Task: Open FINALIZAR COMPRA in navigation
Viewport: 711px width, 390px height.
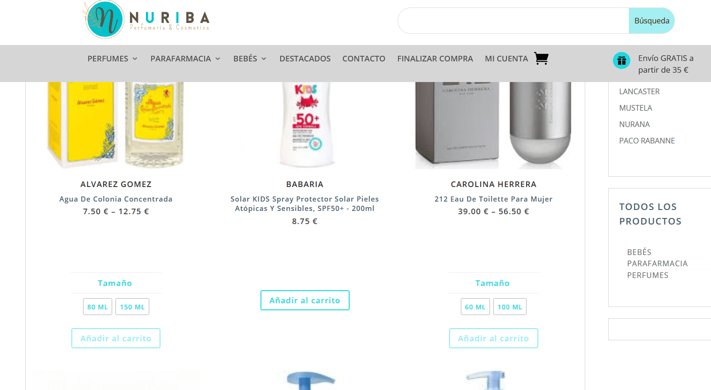Action: point(435,59)
